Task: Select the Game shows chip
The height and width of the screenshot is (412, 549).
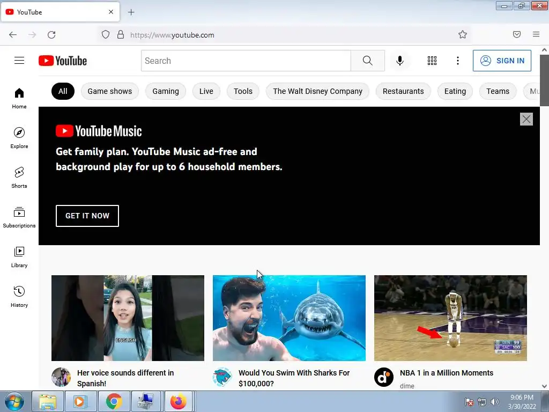Action: (109, 91)
